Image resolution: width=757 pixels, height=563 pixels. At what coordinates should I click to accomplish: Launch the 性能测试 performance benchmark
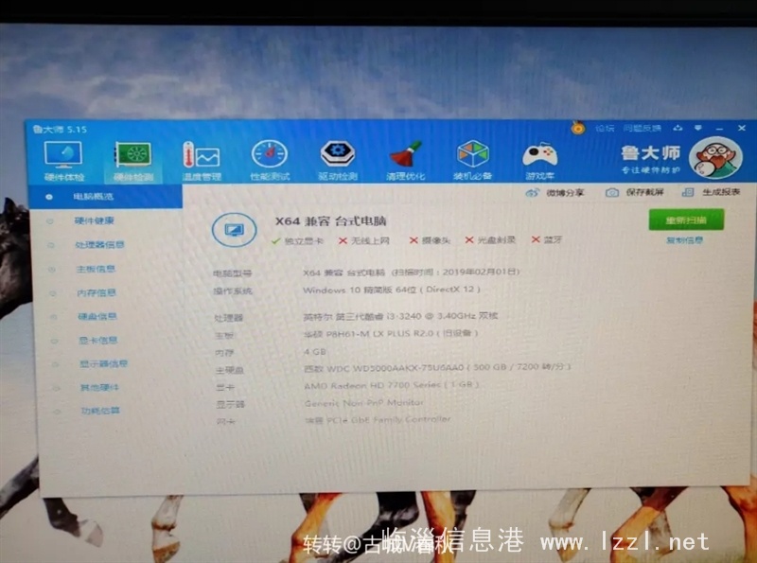(x=270, y=161)
